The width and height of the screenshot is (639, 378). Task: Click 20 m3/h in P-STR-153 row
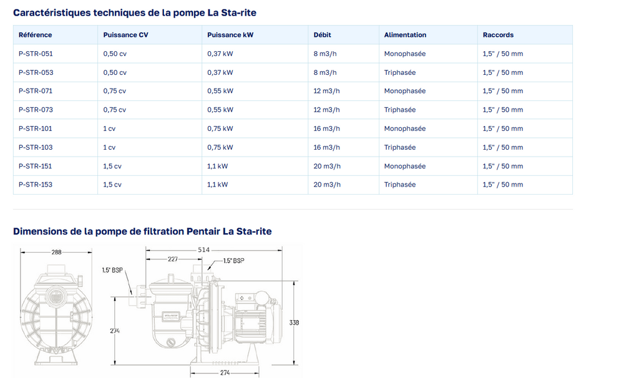327,185
